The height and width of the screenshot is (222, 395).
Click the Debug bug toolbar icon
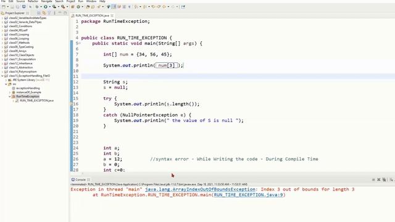pos(37,7)
